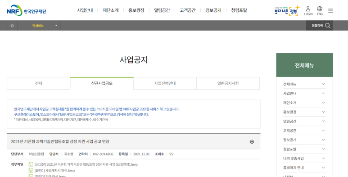This screenshot has width=348, height=177.
Task: Select the 일반공지사항 tab
Action: click(228, 83)
